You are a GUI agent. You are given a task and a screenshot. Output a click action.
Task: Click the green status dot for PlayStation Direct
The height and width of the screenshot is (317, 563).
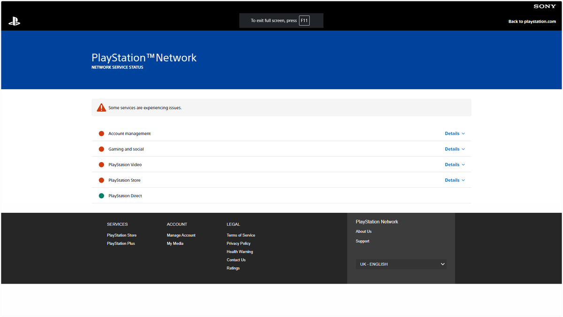coord(101,196)
